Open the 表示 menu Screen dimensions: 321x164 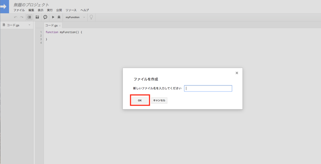(40, 10)
